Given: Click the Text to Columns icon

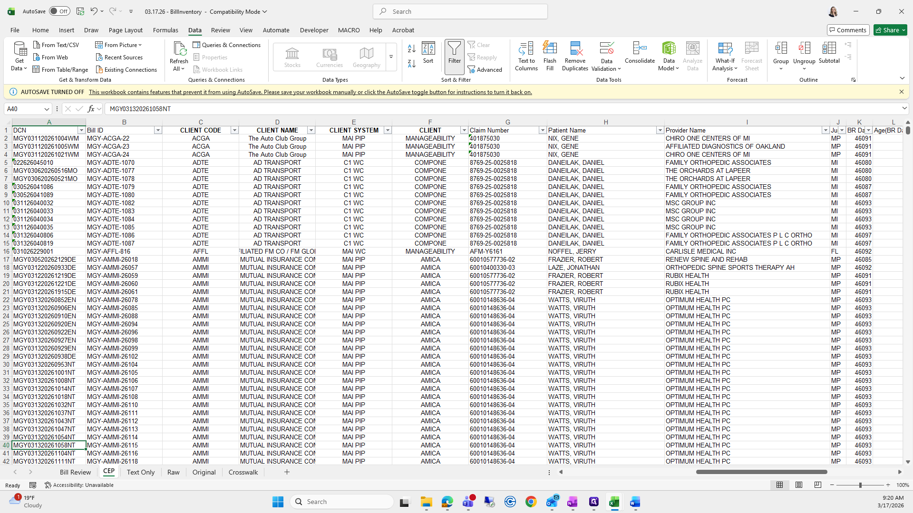Looking at the screenshot, I should [526, 48].
